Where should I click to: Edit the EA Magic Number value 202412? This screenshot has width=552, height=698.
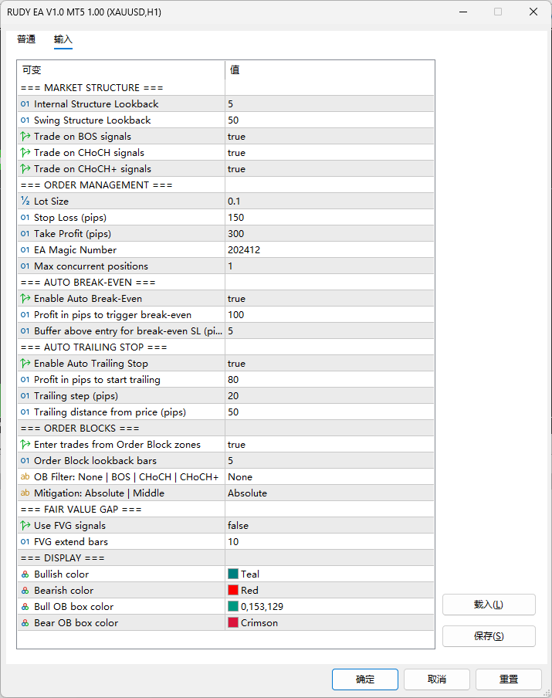click(x=330, y=249)
